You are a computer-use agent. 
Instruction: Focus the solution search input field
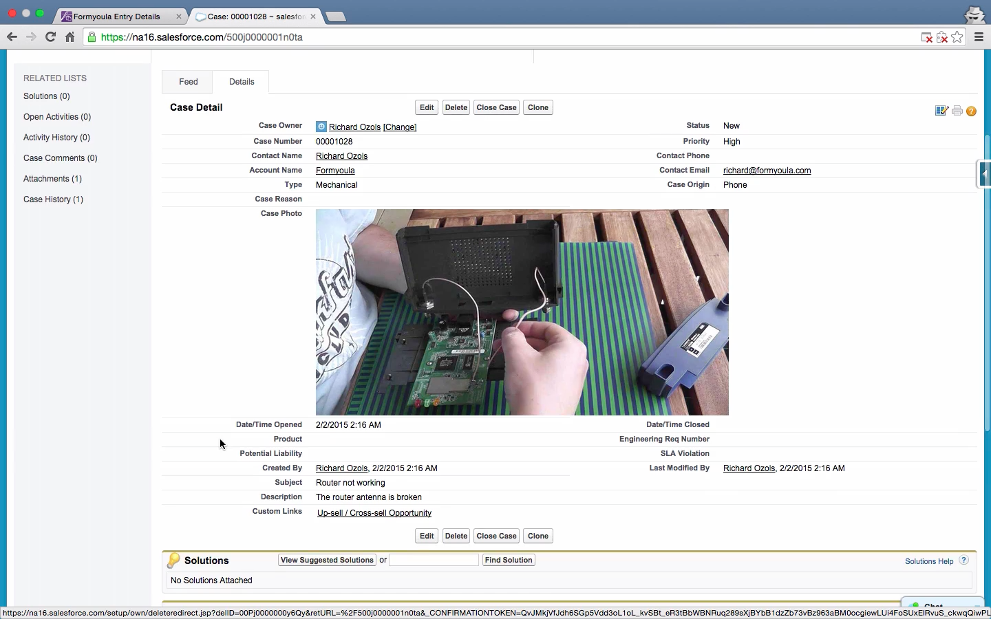pos(434,561)
